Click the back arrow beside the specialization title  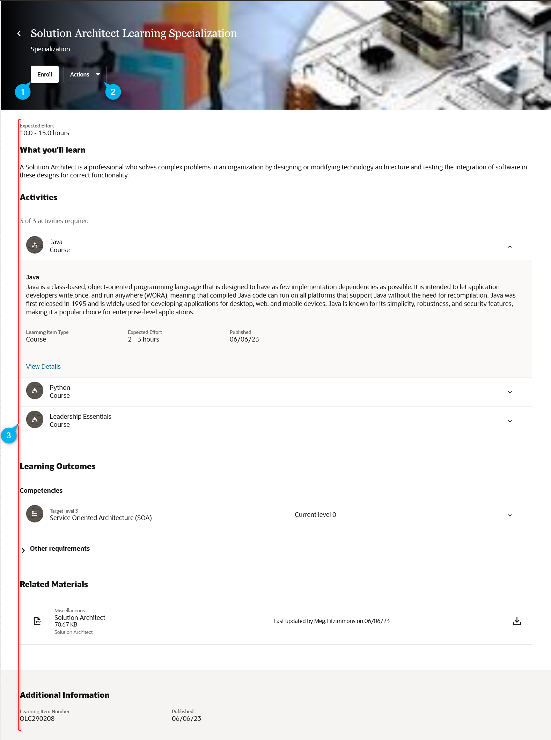coord(19,33)
